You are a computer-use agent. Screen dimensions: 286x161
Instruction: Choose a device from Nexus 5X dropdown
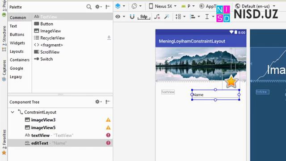click(163, 6)
